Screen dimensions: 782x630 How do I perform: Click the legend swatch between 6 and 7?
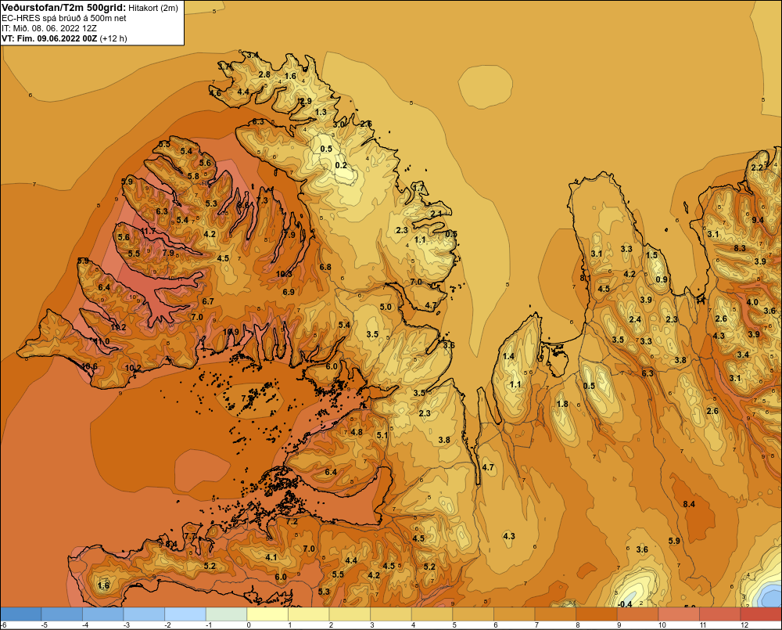[515, 614]
